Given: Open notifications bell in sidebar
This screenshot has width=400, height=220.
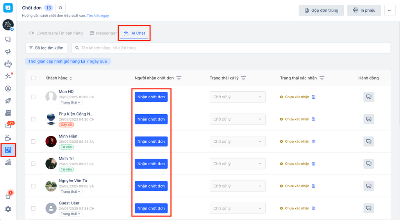Looking at the screenshot, I should pos(8,197).
